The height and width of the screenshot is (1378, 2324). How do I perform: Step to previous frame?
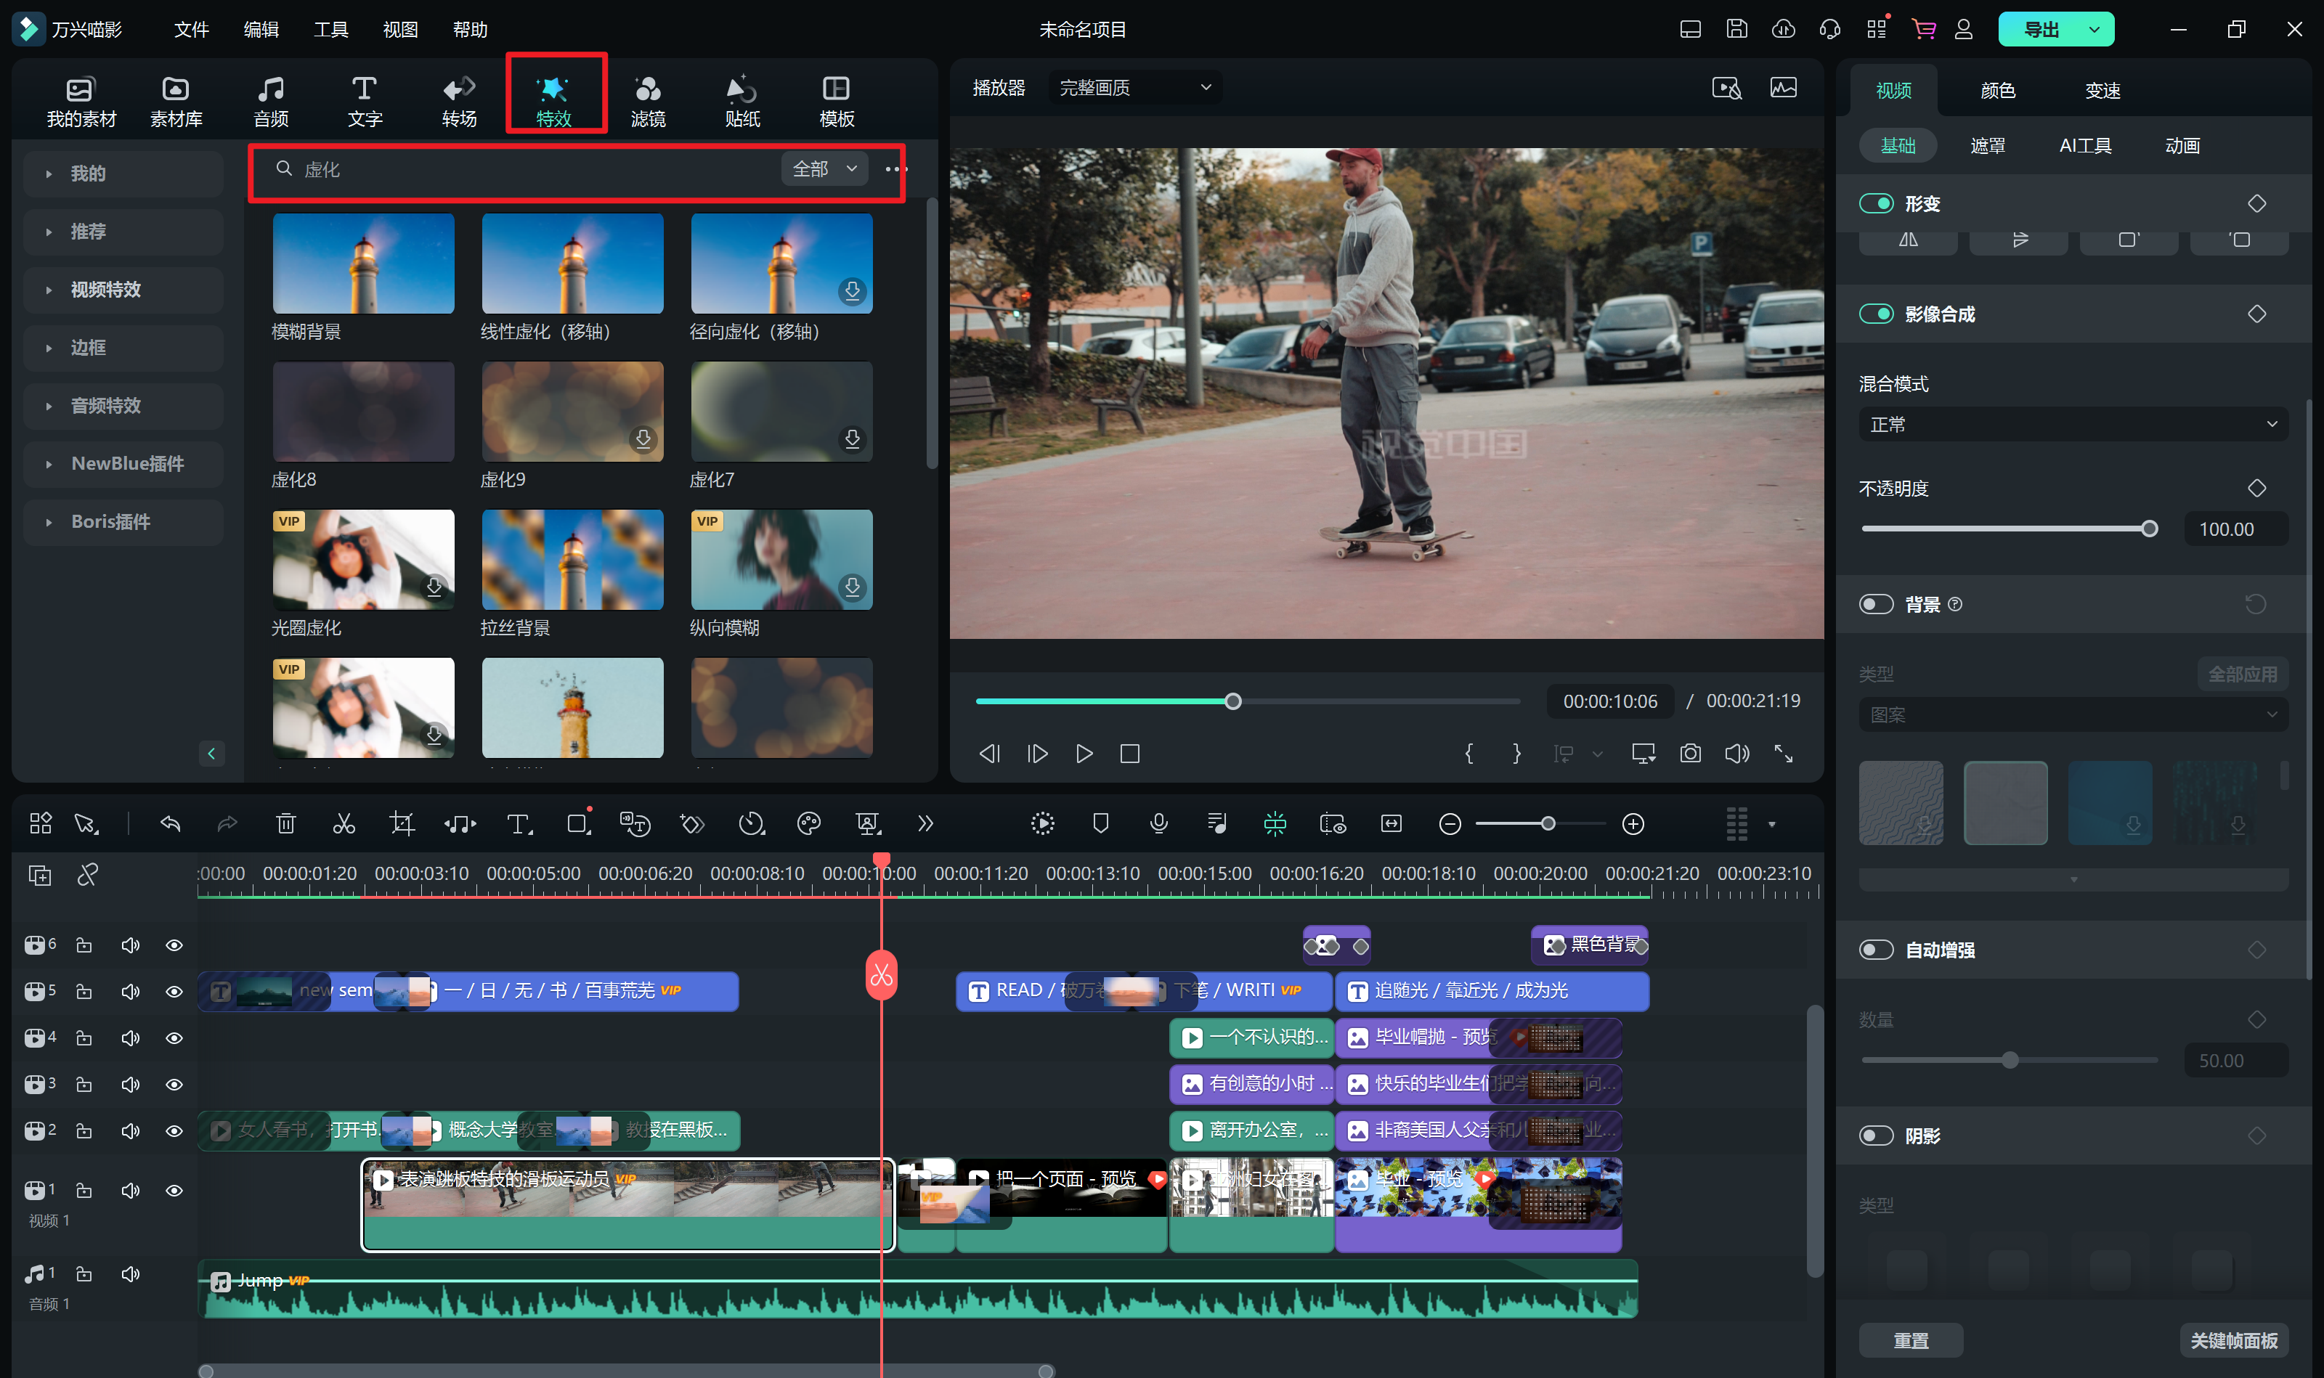[990, 753]
